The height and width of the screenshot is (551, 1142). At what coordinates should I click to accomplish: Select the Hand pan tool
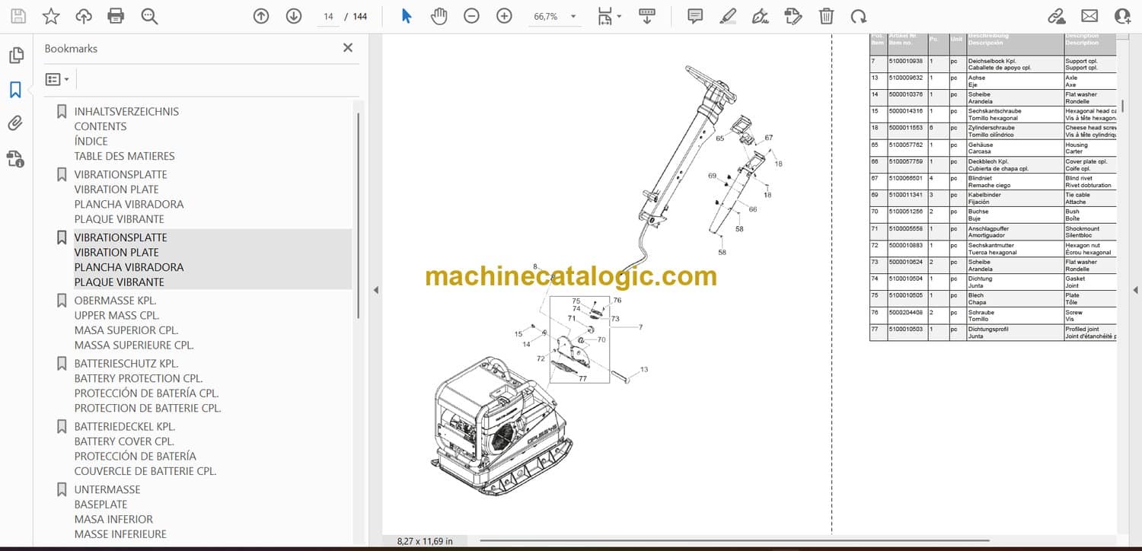439,16
